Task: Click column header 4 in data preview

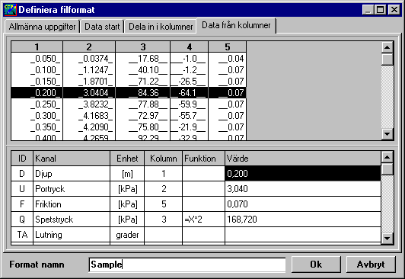Action: coord(190,46)
